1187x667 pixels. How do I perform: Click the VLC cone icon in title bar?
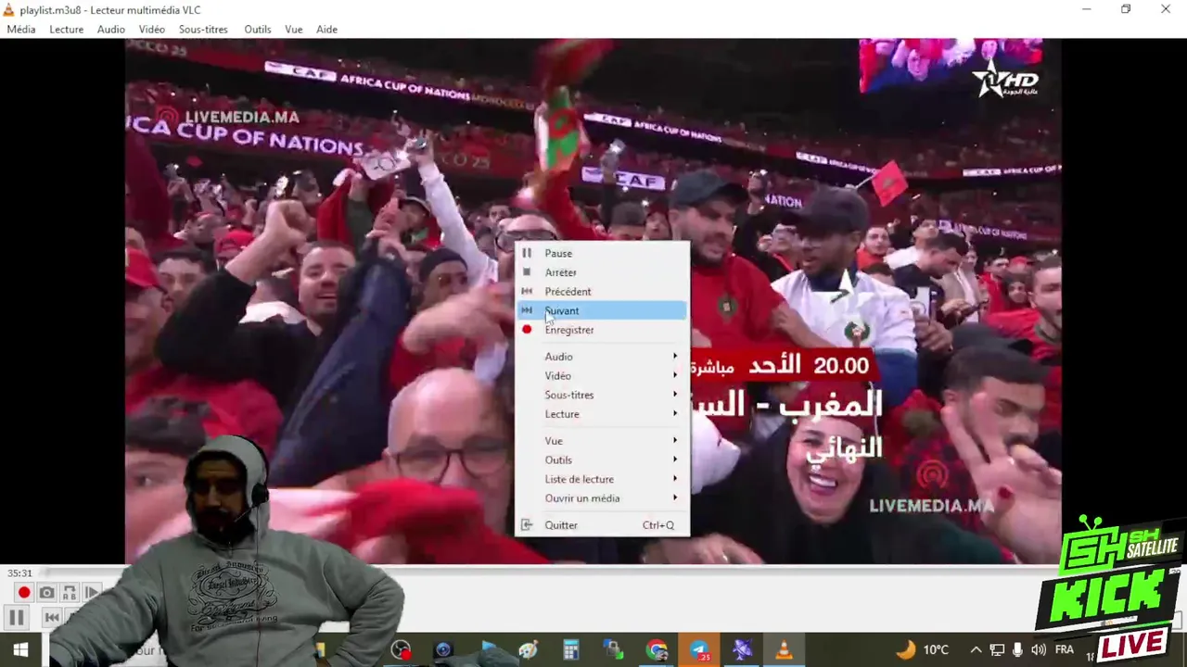click(8, 9)
